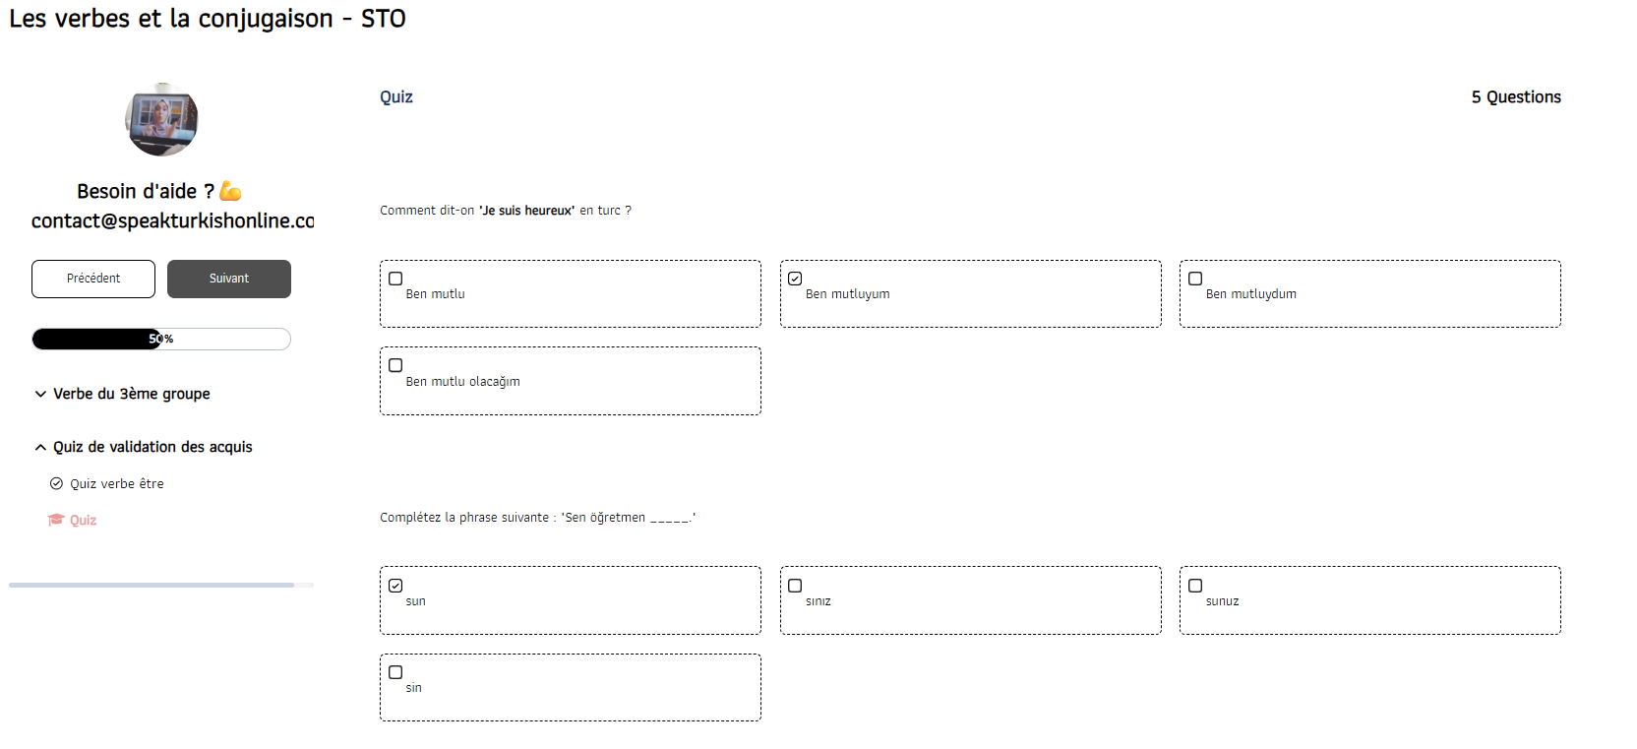Viewport: 1637px width, 749px height.
Task: Select the 'sin' answer checkbox
Action: coord(395,672)
